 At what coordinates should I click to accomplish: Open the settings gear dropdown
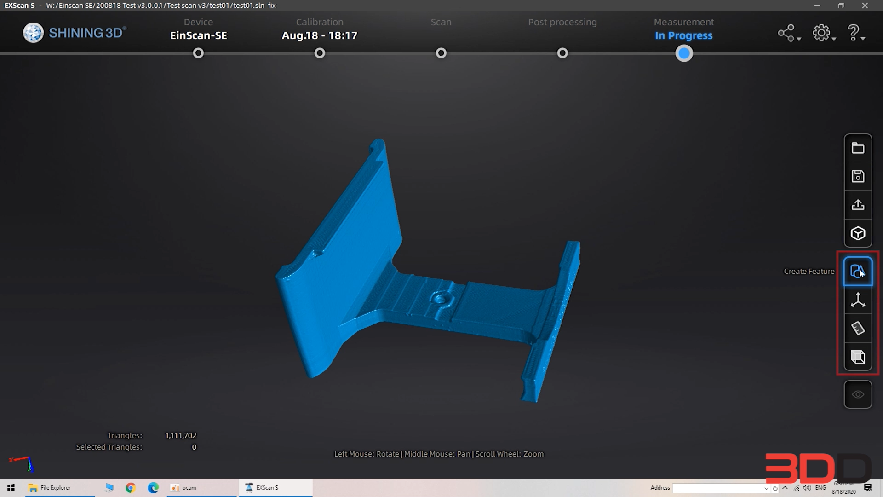tap(824, 33)
